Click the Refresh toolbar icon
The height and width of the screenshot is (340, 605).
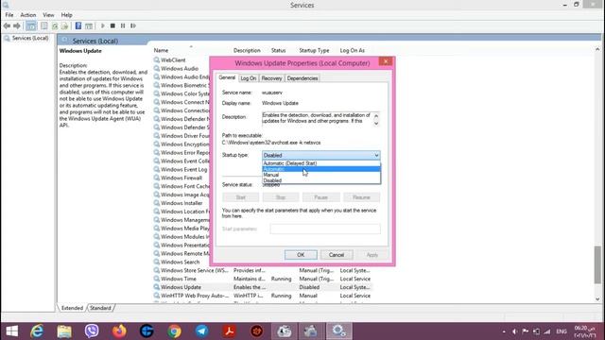(55, 25)
